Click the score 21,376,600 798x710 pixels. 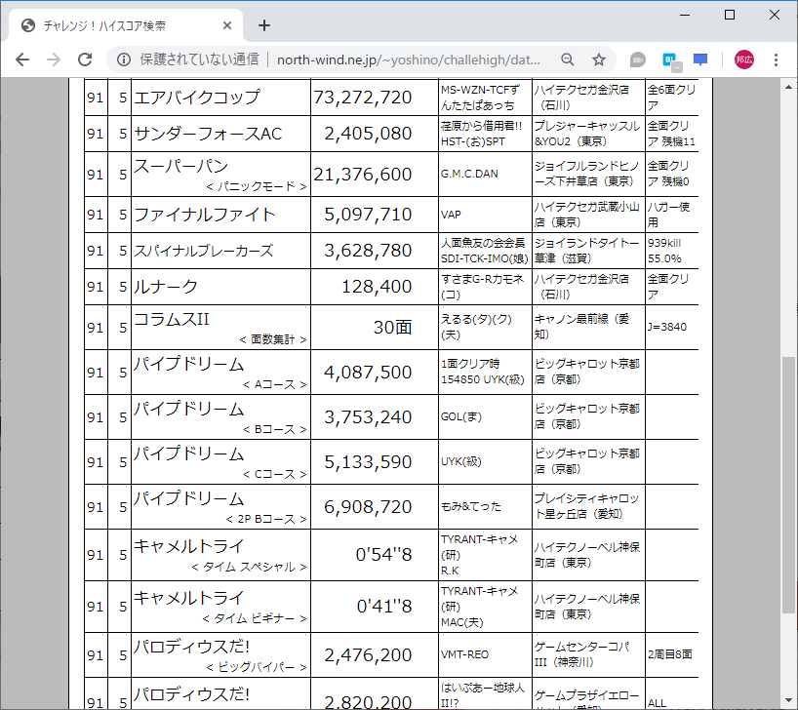tap(362, 174)
